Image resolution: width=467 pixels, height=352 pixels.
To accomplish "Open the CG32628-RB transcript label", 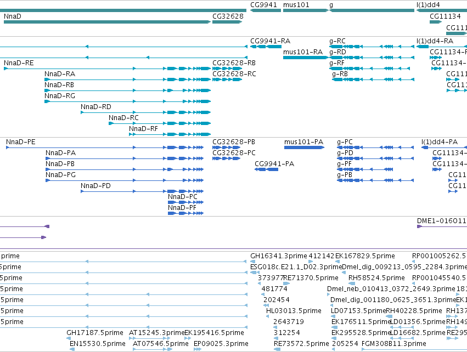I will (234, 63).
